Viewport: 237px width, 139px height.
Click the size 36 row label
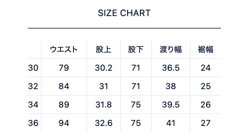[x=33, y=123]
